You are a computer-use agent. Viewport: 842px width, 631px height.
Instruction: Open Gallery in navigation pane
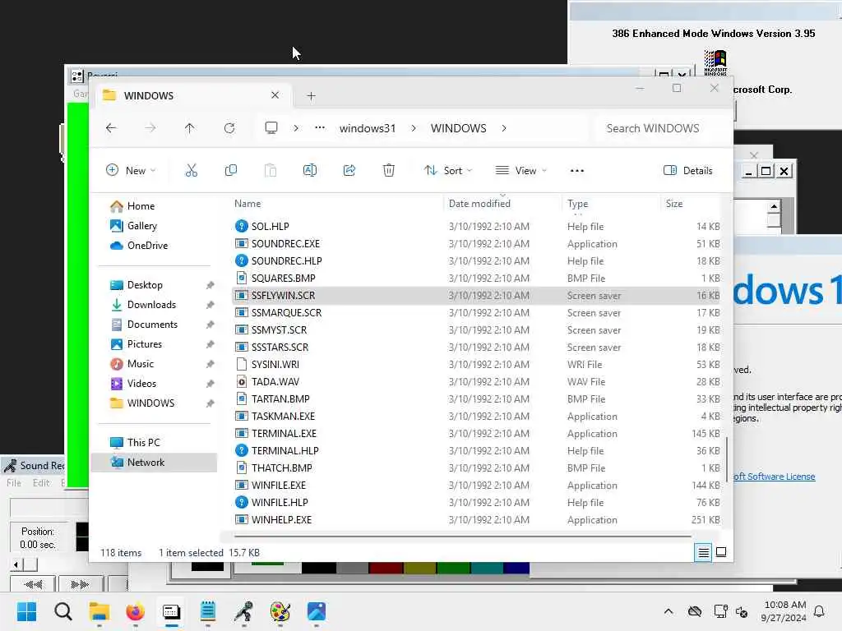141,226
